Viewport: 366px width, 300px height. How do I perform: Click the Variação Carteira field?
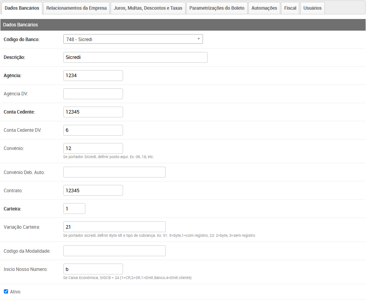[114, 227]
